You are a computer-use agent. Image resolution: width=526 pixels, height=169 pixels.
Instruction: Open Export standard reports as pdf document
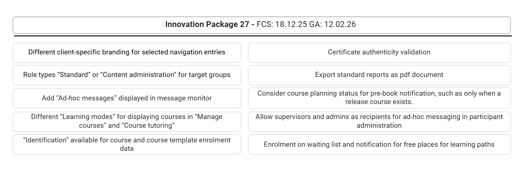pos(379,75)
